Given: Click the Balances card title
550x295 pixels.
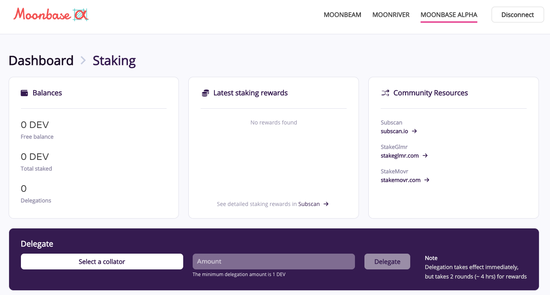Looking at the screenshot, I should [47, 93].
